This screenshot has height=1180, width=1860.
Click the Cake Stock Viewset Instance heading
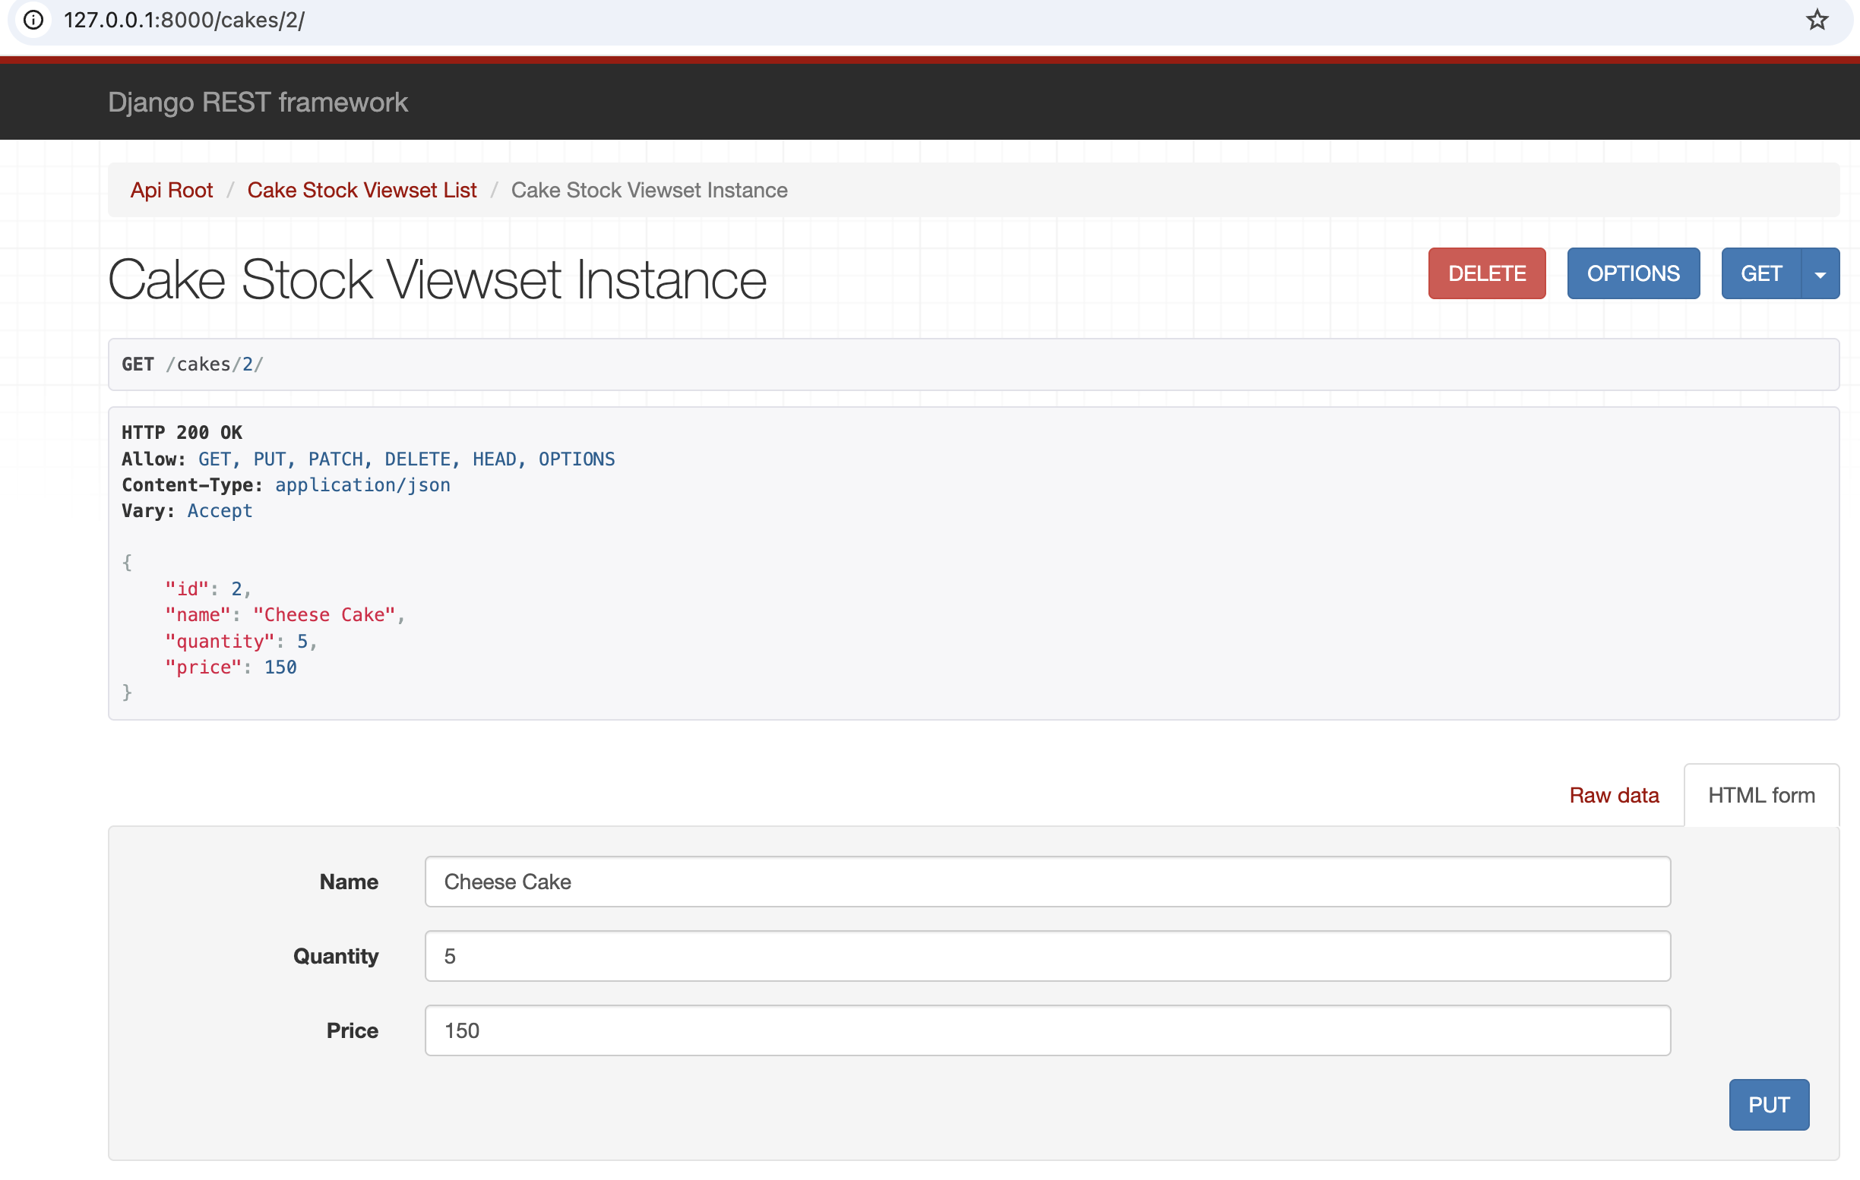pyautogui.click(x=436, y=279)
